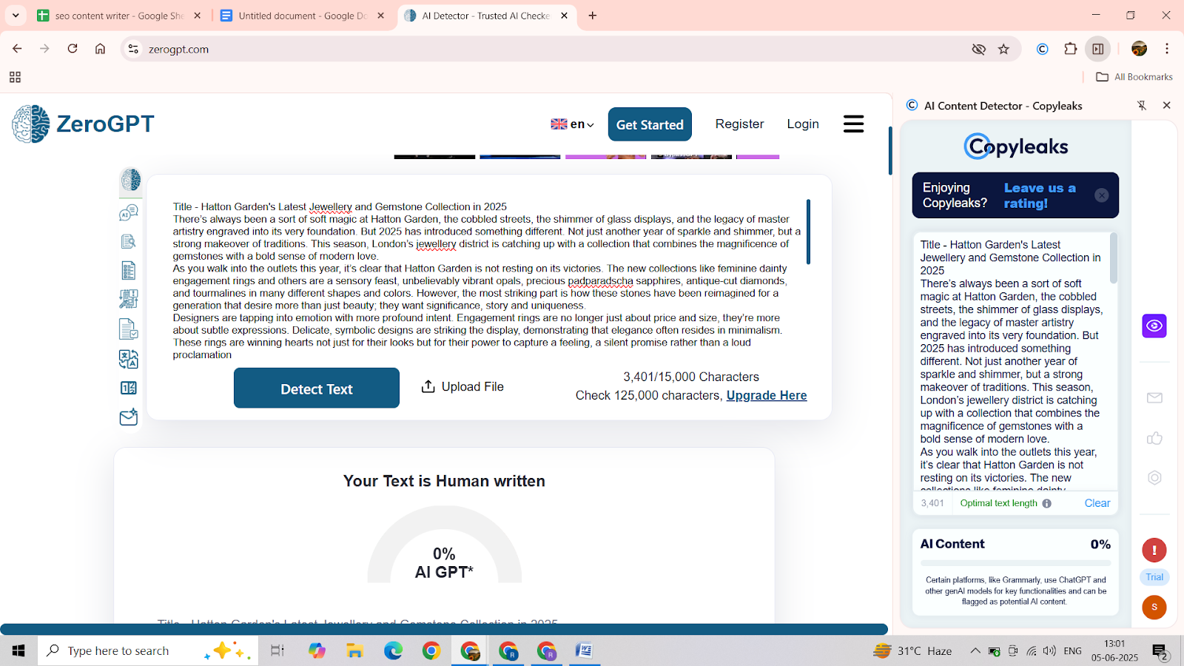This screenshot has height=666, width=1184.
Task: Open the summarizer checklist document icon
Action: (128, 271)
